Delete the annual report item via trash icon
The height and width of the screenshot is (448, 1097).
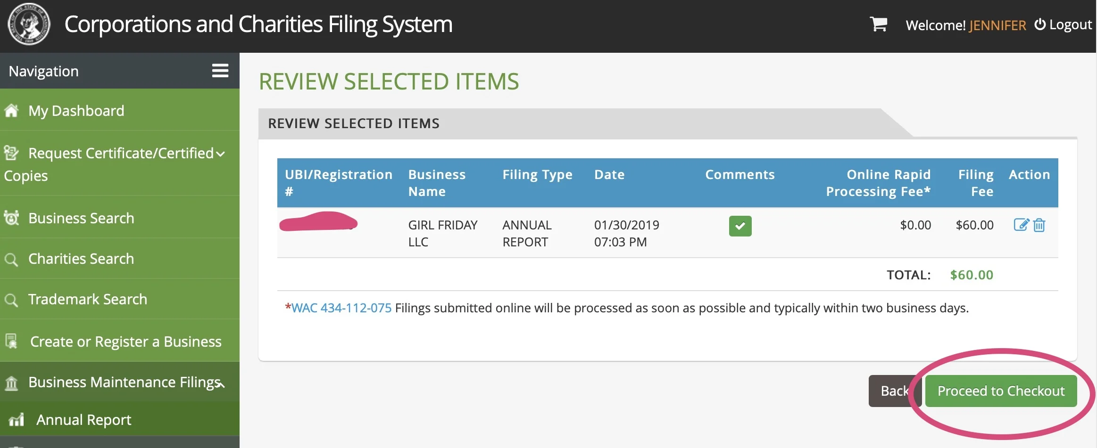(1039, 225)
